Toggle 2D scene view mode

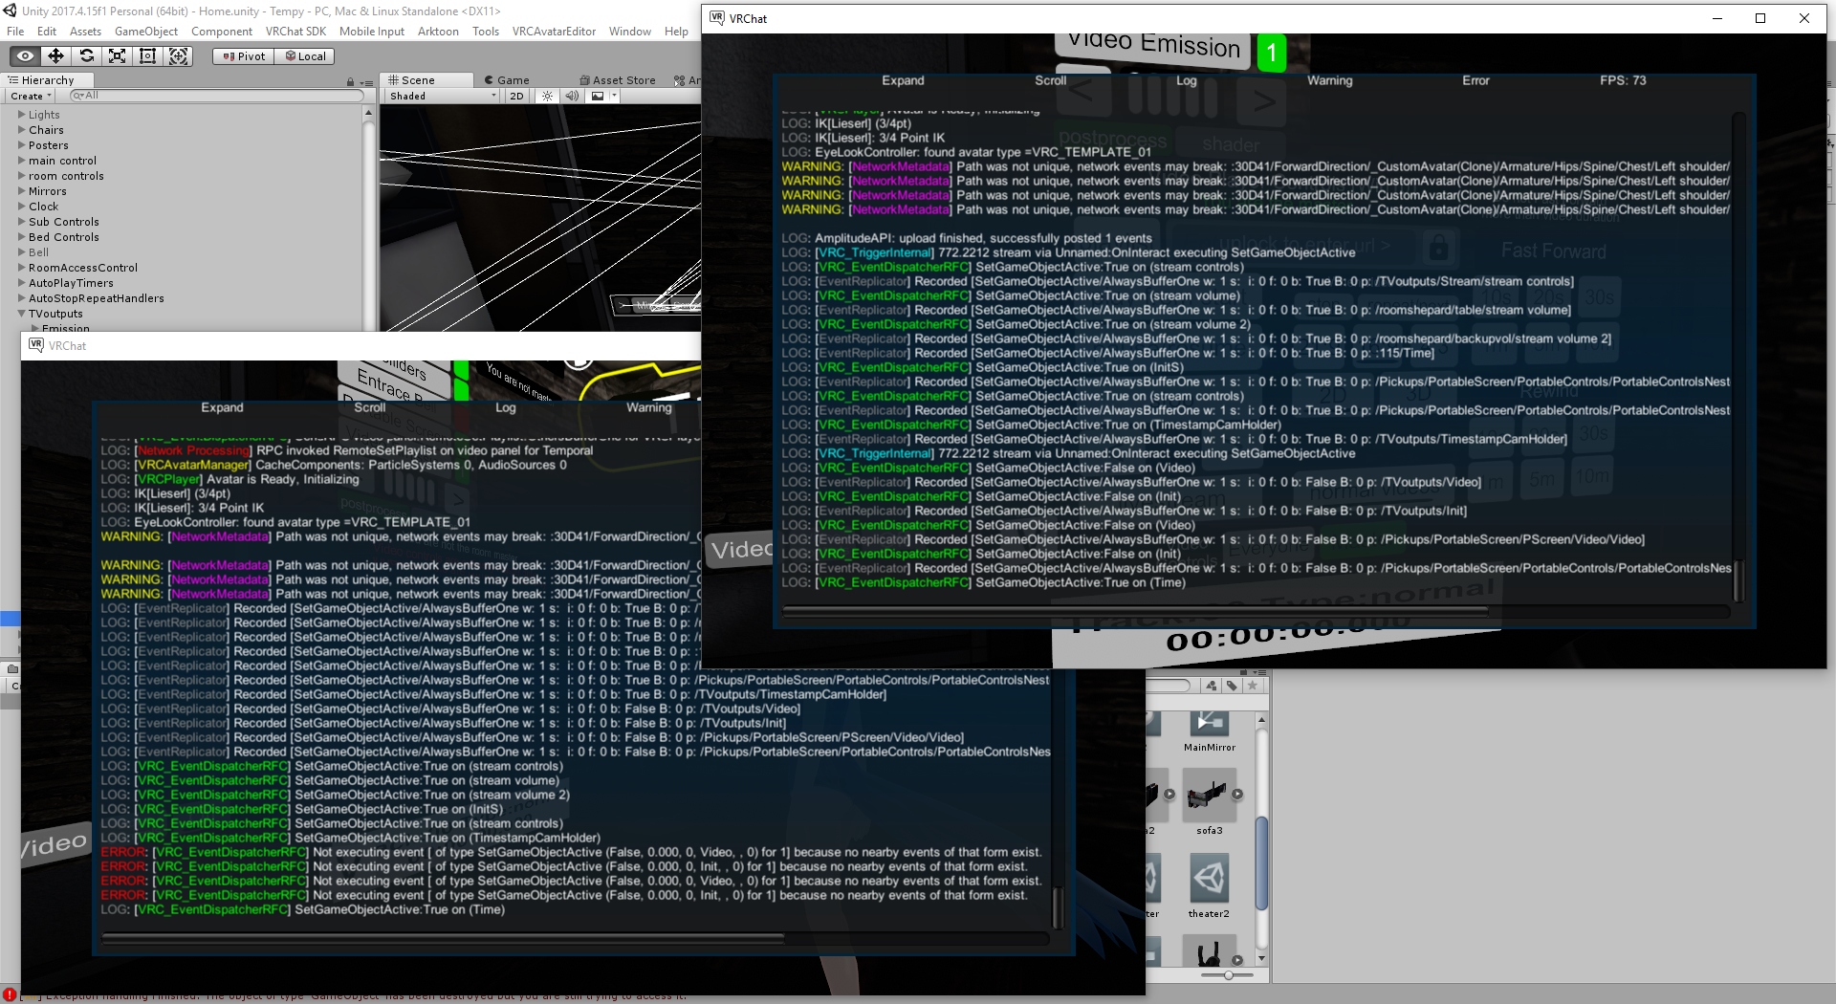[516, 96]
